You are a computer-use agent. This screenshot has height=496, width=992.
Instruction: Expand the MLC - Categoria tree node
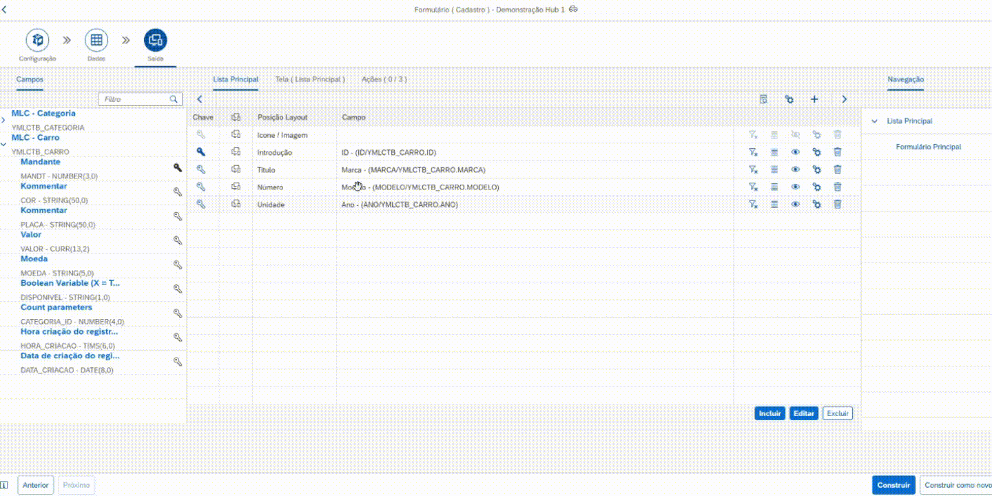coord(4,120)
